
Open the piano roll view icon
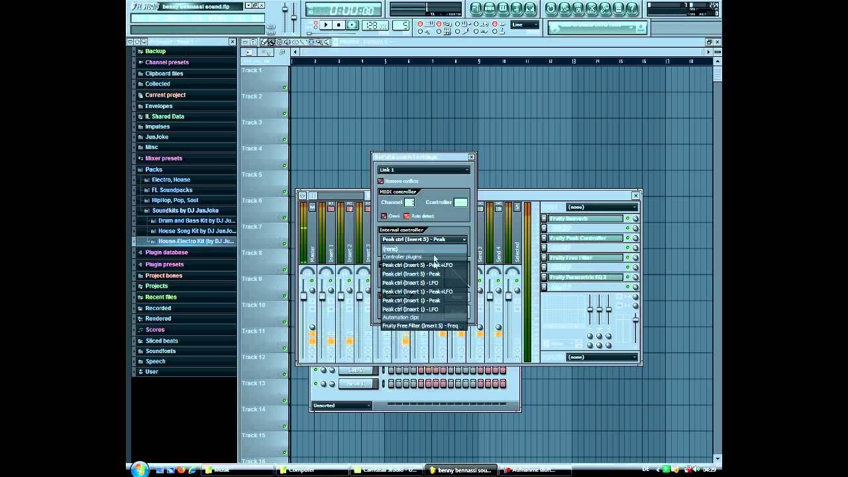(503, 9)
